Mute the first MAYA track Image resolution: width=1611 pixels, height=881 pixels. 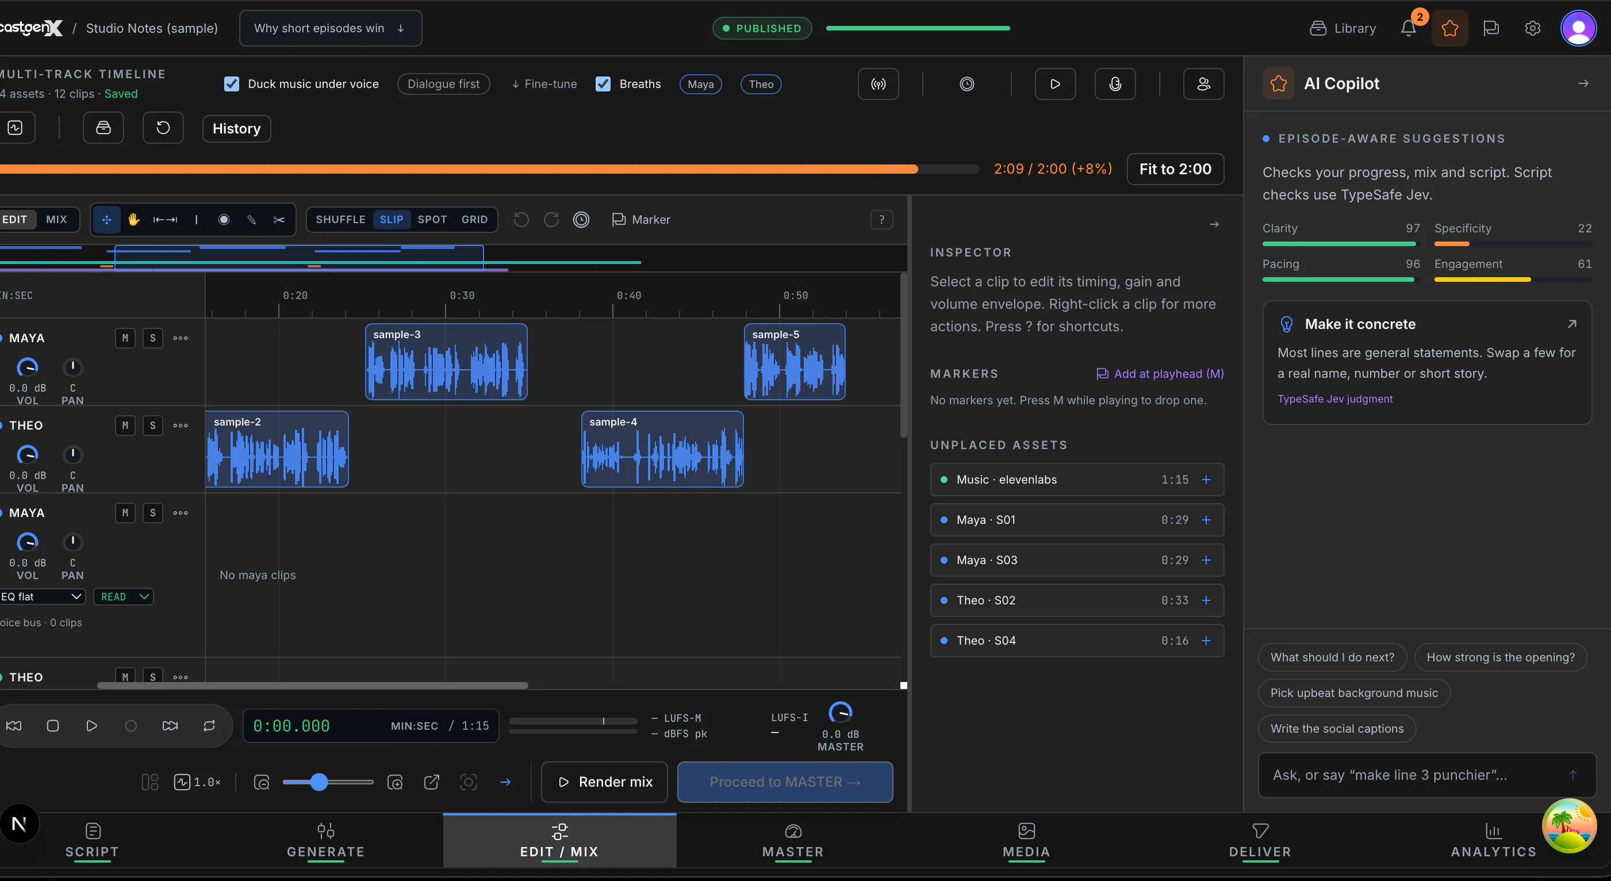click(125, 339)
